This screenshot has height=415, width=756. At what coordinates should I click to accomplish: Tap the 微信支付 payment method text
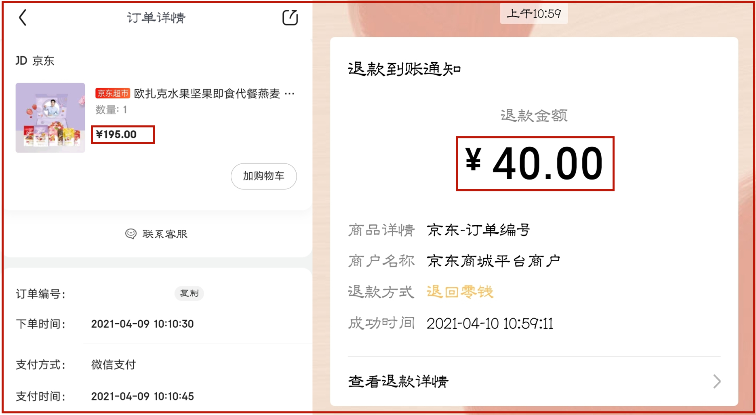[114, 364]
